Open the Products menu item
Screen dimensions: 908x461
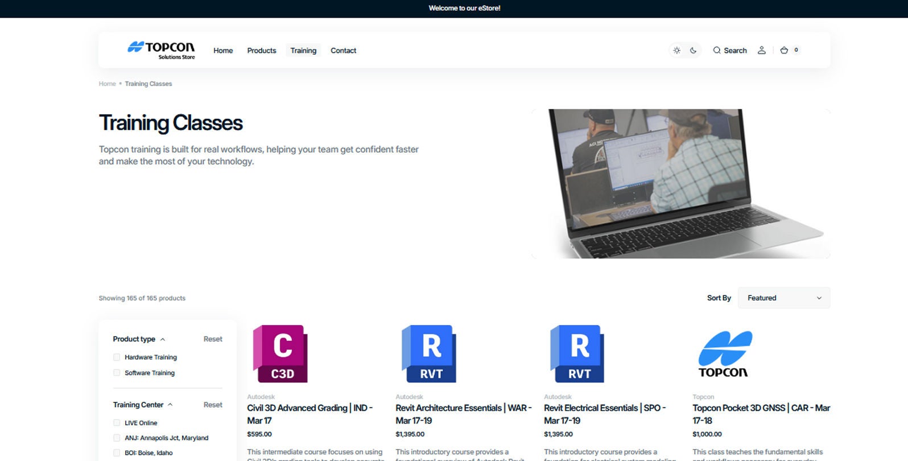(261, 51)
